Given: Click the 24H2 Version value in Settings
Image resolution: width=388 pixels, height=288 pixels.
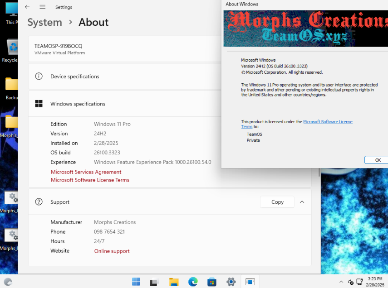Looking at the screenshot, I should tap(100, 134).
